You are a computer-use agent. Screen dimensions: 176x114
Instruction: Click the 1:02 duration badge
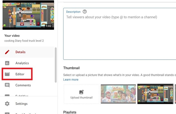pos(49,26)
